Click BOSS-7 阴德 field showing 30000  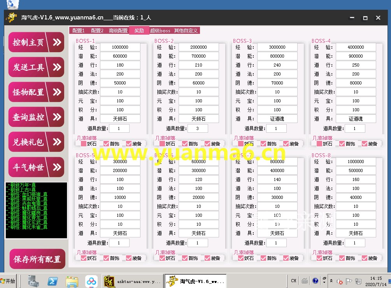(277, 197)
